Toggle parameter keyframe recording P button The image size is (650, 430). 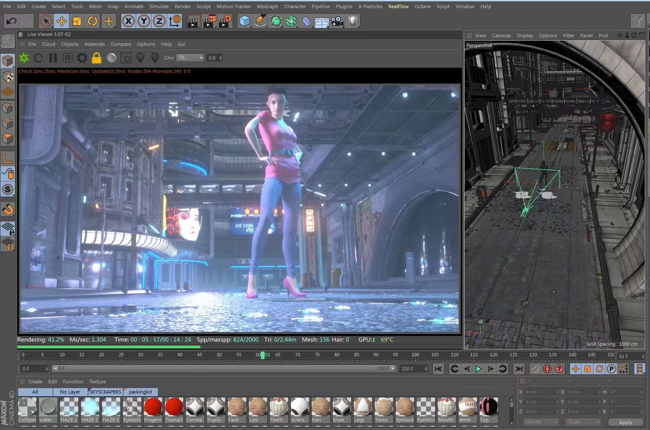click(611, 369)
